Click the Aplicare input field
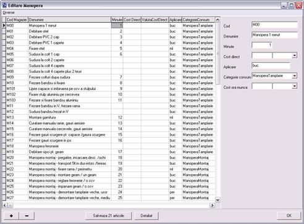The height and width of the screenshot is (224, 304). [271, 65]
